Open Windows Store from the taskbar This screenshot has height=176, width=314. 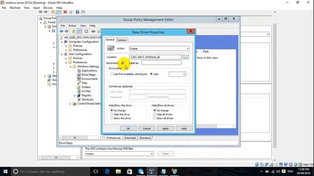point(130,172)
